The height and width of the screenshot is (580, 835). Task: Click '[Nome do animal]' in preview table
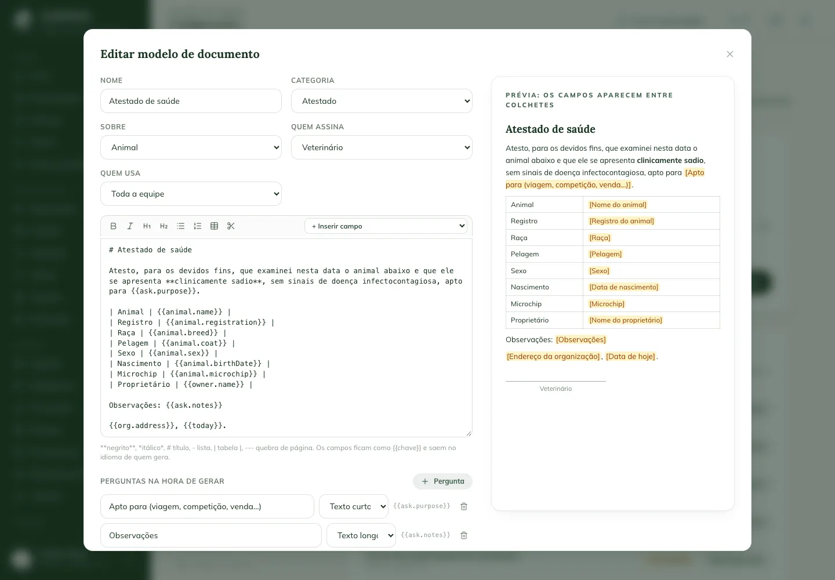pyautogui.click(x=618, y=205)
